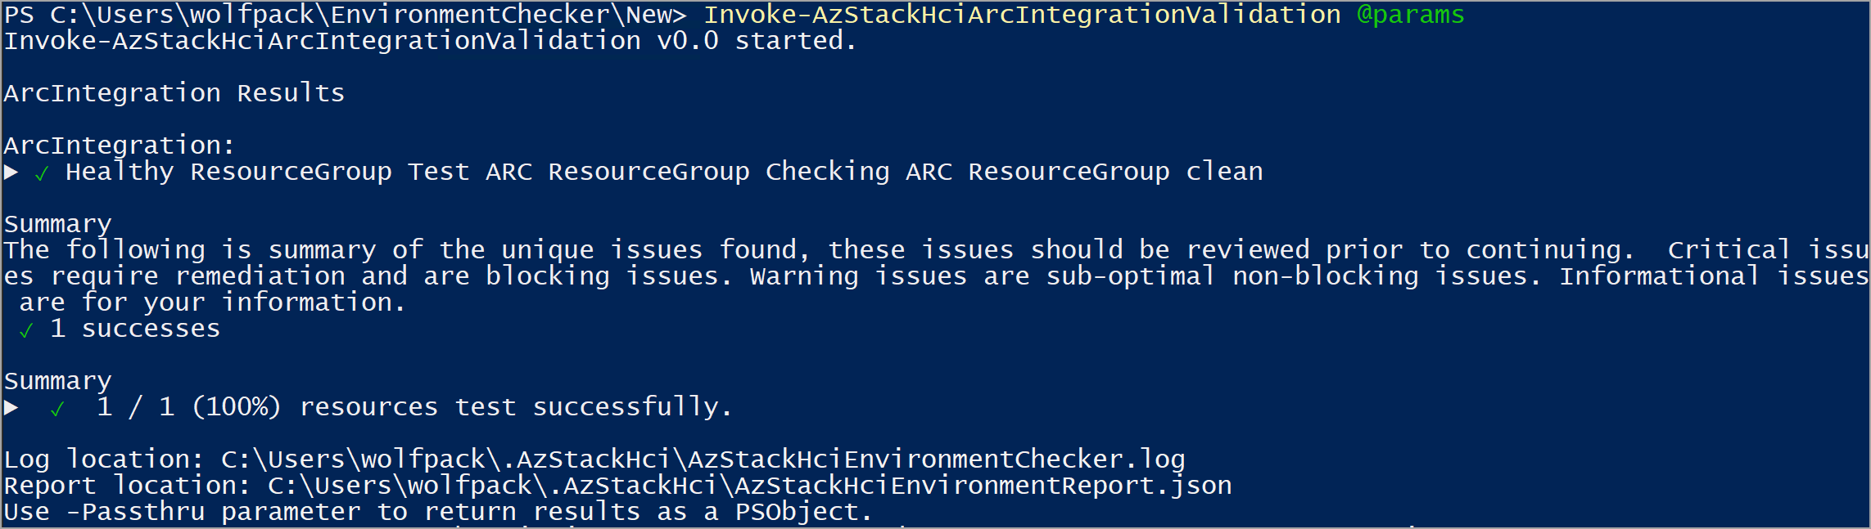Click the green checkmark beside Healthy ResourceGroup
This screenshot has width=1871, height=529.
(x=42, y=173)
